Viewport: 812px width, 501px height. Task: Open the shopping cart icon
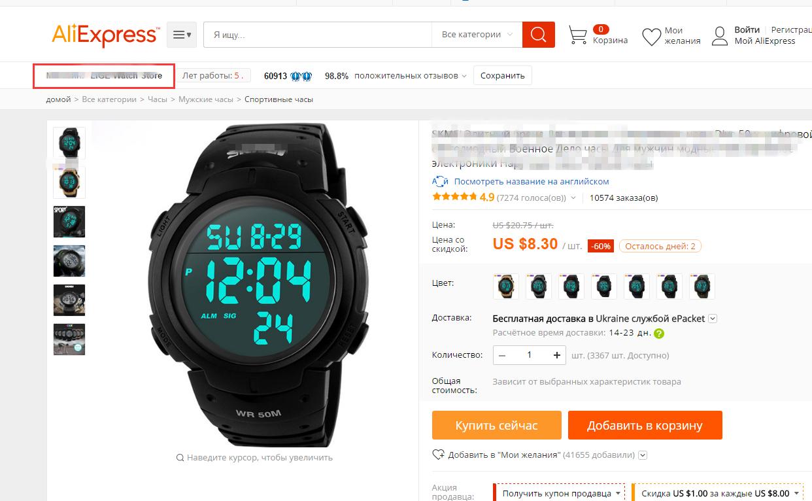pyautogui.click(x=578, y=35)
